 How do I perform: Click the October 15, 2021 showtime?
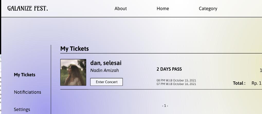(x=176, y=80)
